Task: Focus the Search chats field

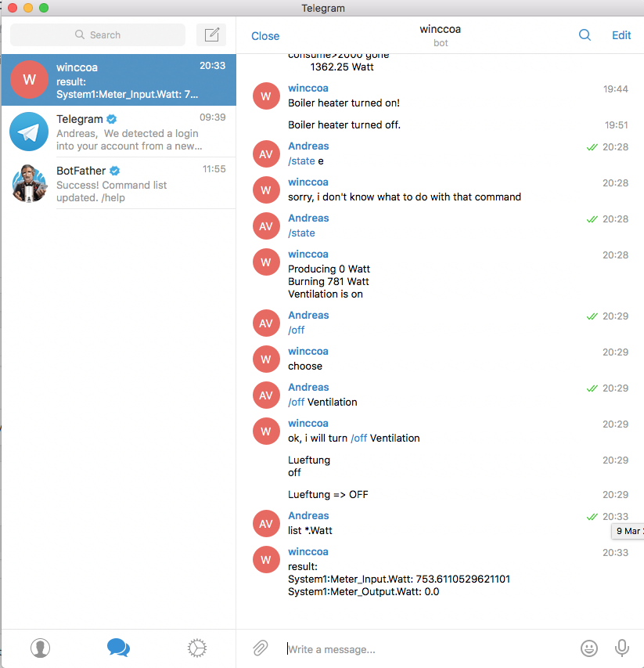Action: tap(98, 34)
